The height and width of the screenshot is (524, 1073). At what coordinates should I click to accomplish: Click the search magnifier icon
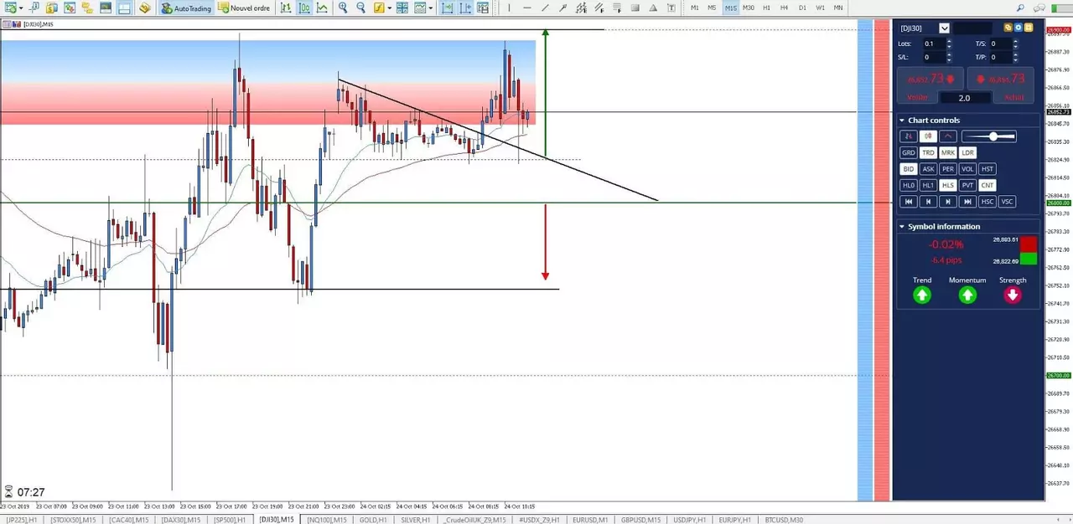[x=1020, y=8]
